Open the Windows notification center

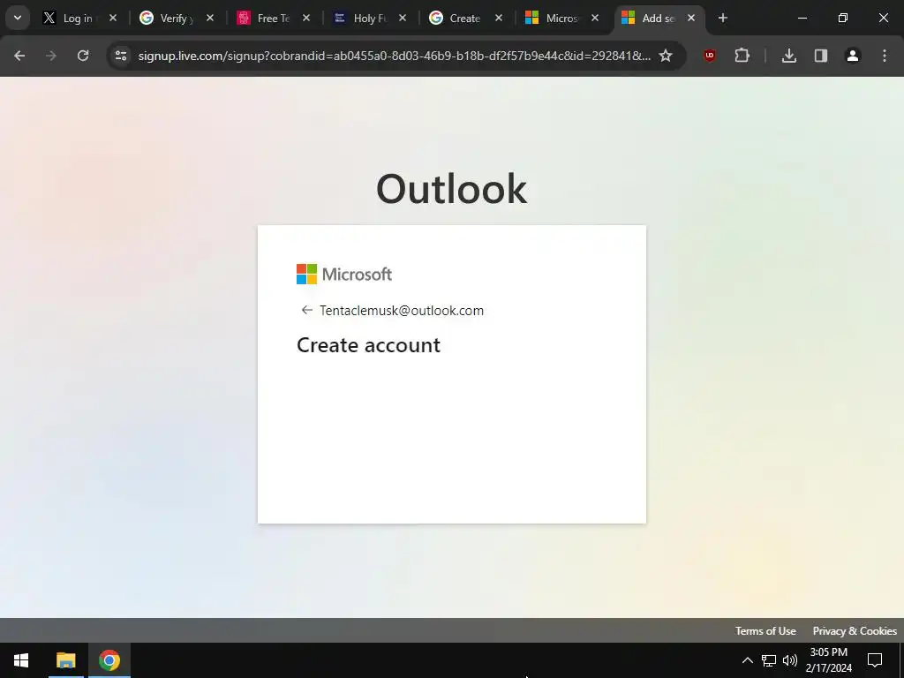click(x=875, y=660)
